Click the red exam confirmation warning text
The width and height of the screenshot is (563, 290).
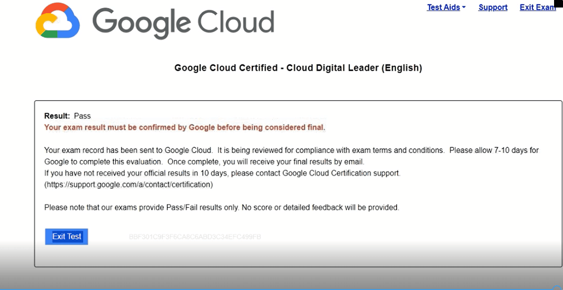tap(184, 127)
